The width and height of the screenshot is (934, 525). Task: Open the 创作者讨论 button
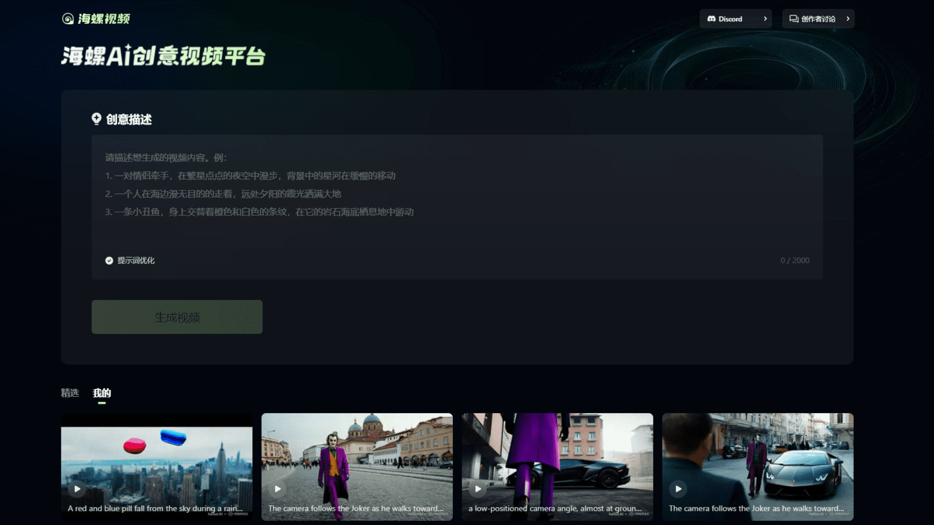point(818,19)
